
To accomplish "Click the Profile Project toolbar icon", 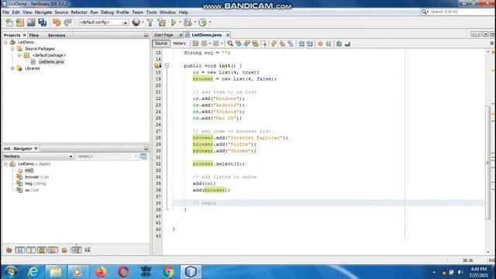I will pos(202,22).
